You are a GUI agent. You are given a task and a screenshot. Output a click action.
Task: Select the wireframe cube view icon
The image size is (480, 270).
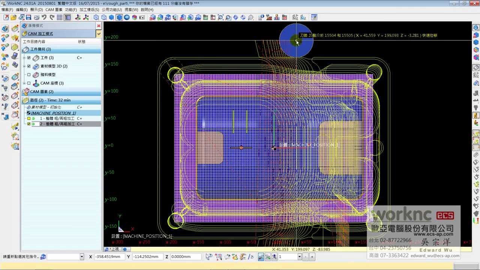[x=96, y=17]
